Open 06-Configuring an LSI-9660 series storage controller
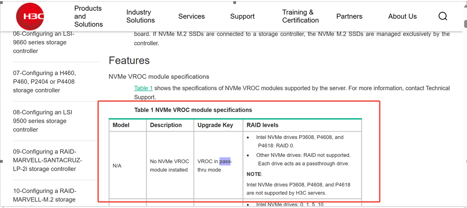Image resolution: width=467 pixels, height=208 pixels. tap(43, 42)
